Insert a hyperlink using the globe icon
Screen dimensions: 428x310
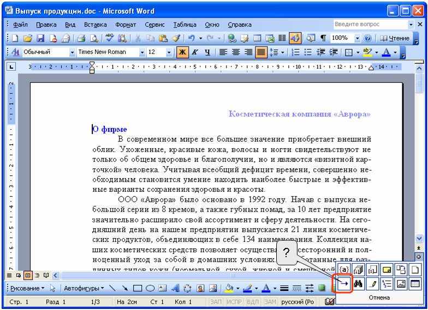[232, 38]
